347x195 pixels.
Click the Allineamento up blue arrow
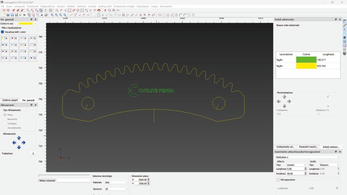click(x=19, y=138)
